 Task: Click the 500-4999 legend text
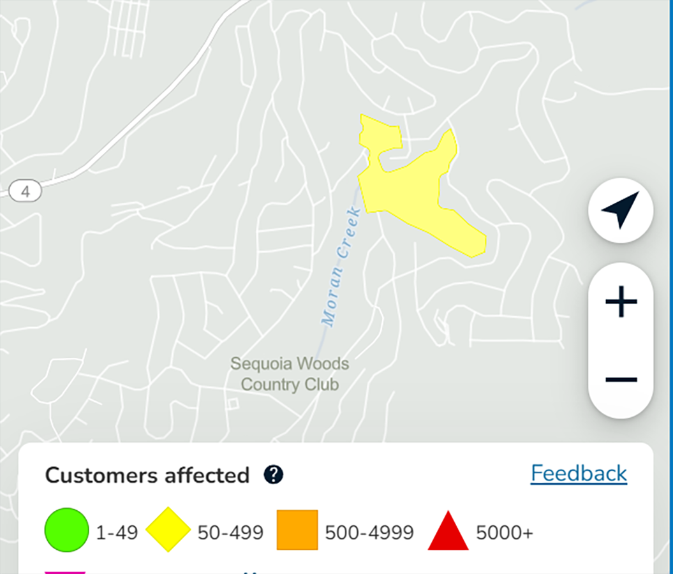click(x=369, y=532)
